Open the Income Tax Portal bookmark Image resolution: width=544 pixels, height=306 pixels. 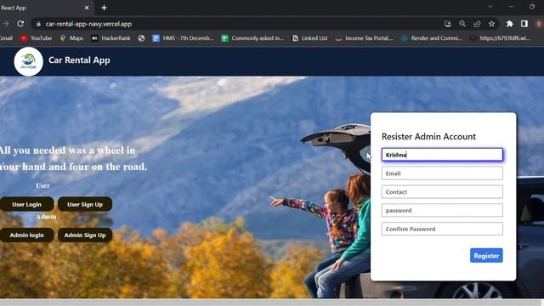coord(364,38)
